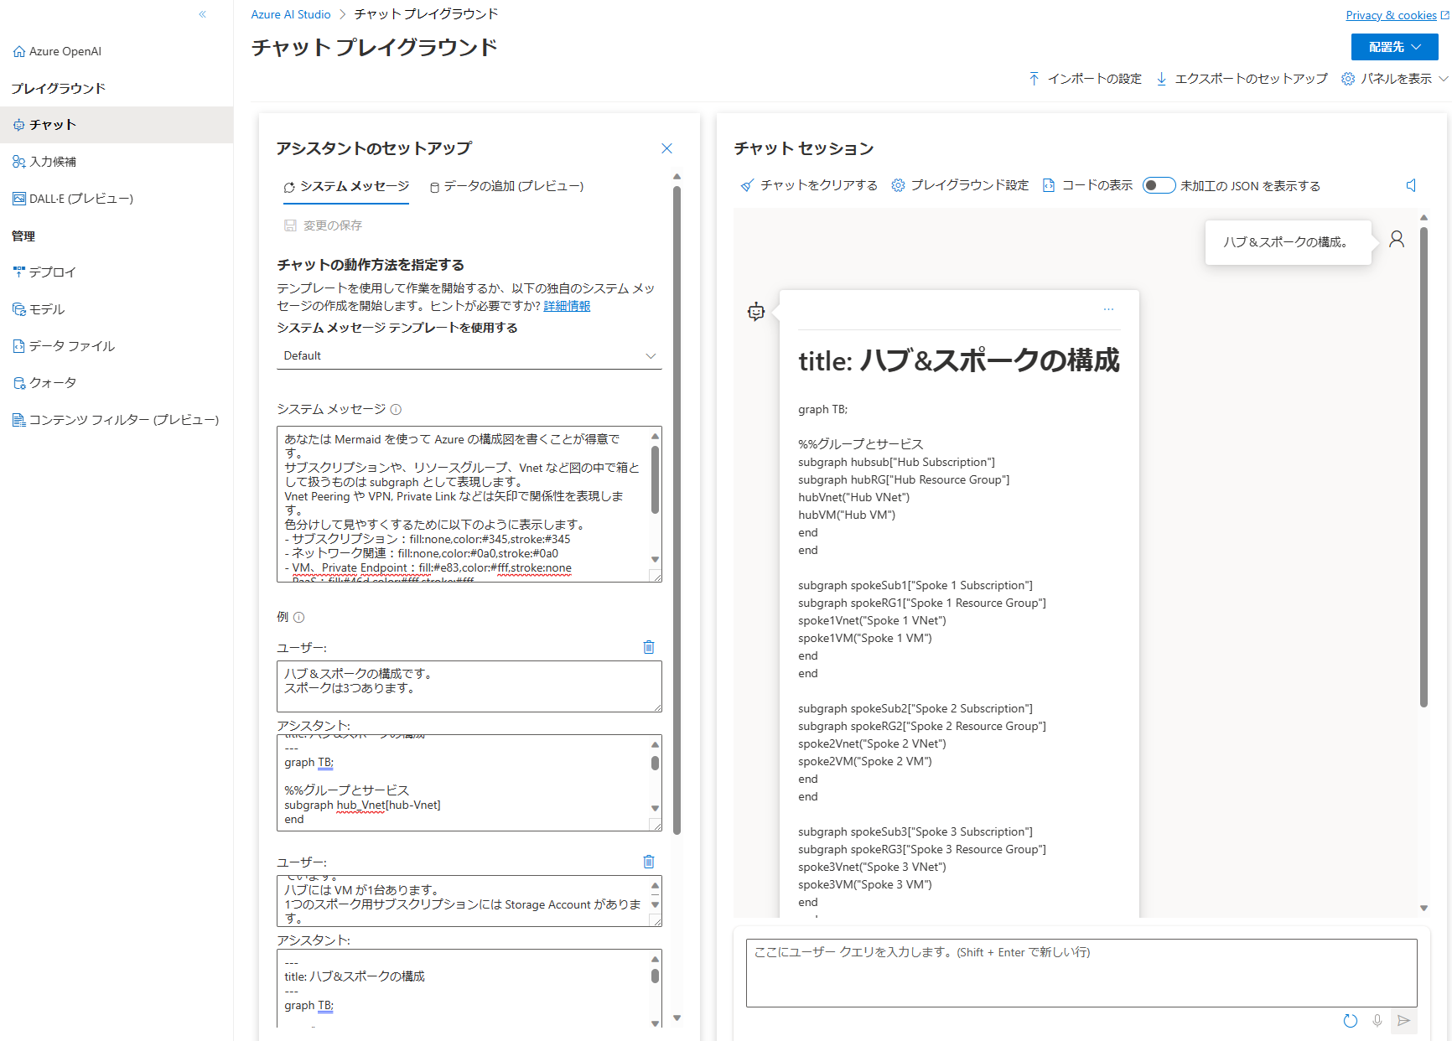Click the microphone icon
This screenshot has width=1452, height=1041.
pyautogui.click(x=1377, y=1021)
